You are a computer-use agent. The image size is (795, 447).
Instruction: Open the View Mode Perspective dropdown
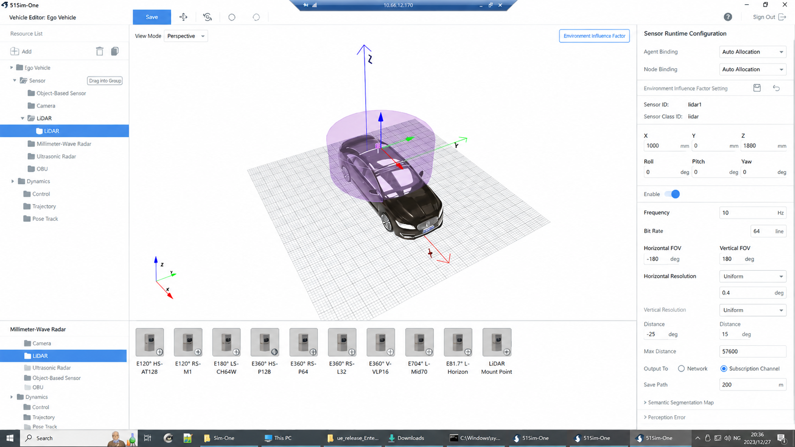[186, 36]
